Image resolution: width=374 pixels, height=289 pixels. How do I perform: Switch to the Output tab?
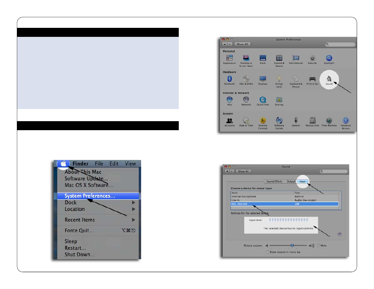[291, 182]
